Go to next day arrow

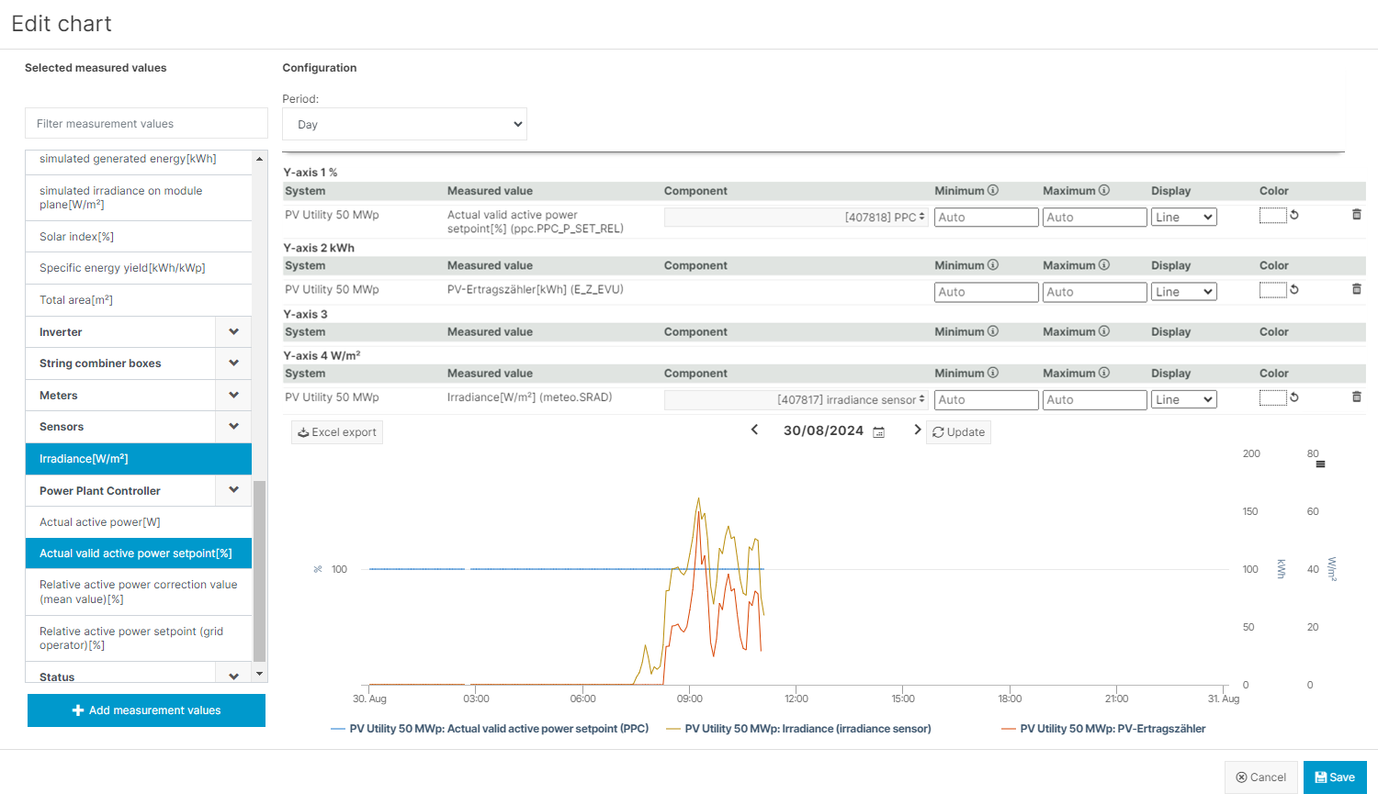point(917,430)
